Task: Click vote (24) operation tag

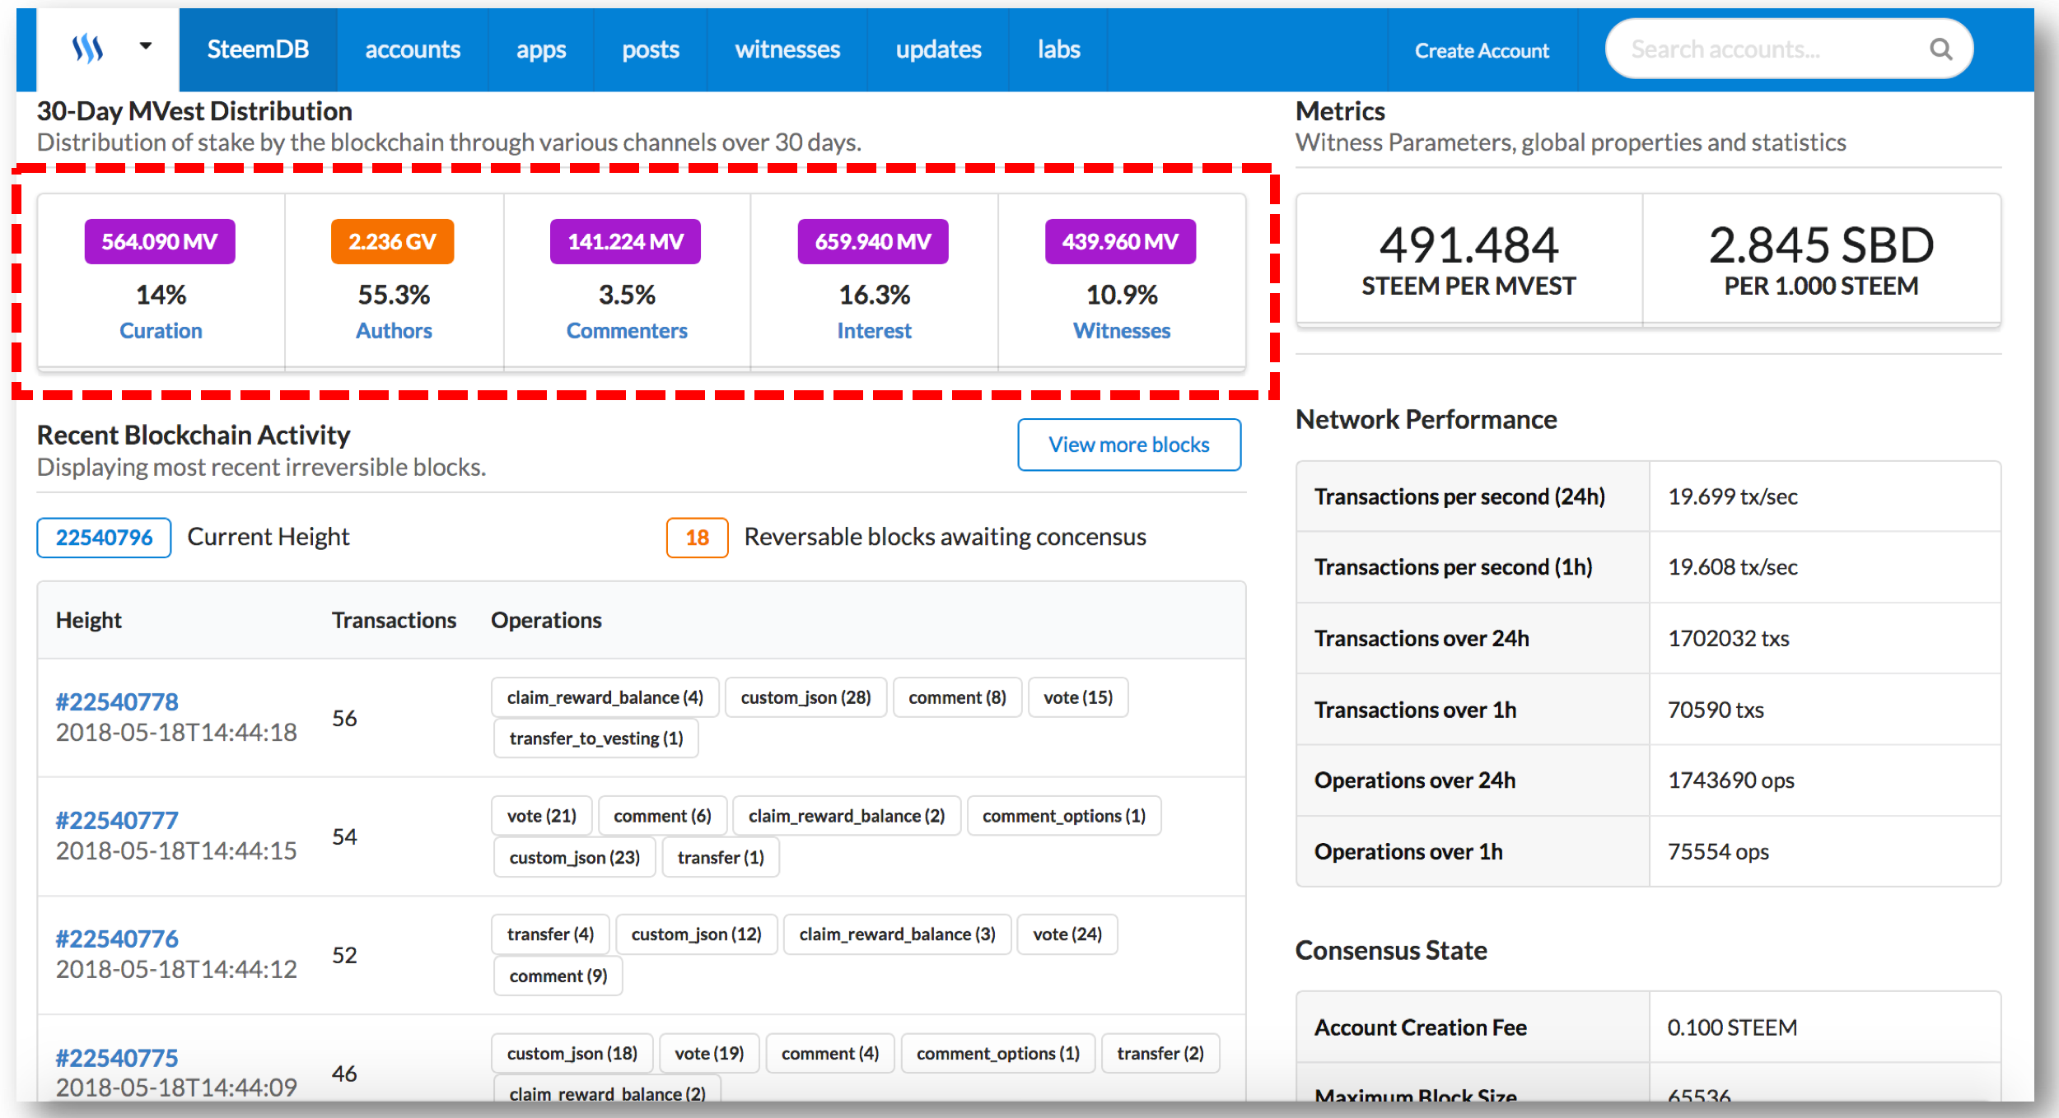Action: point(1067,934)
